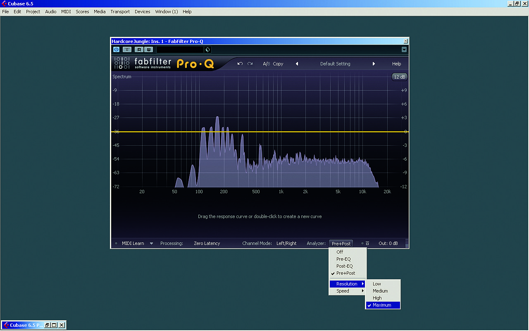
Task: Choose Medium resolution
Action: (x=383, y=291)
